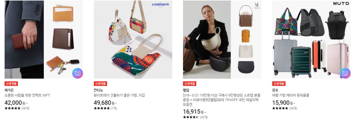Viewport: 352px width, 122px height.
Task: Click the 신세계몰 badge above 밸럽
Action: tap(190, 83)
